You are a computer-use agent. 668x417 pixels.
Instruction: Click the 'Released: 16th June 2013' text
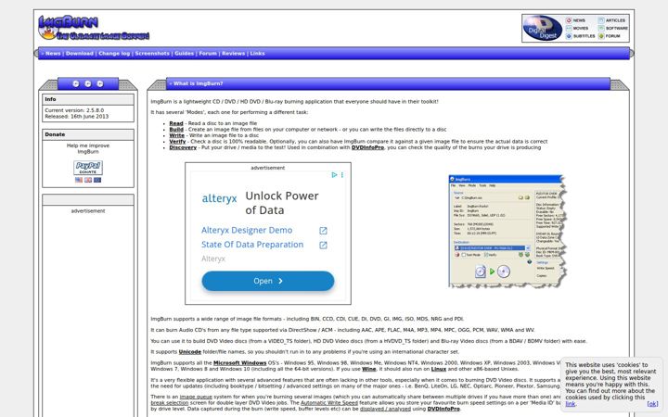[x=77, y=116]
